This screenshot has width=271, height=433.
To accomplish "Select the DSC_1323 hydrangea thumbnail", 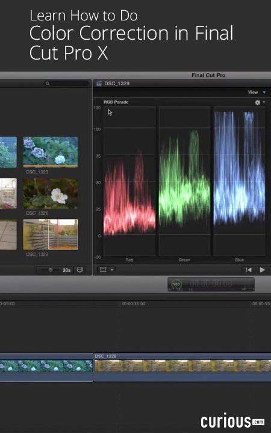I will [51, 152].
